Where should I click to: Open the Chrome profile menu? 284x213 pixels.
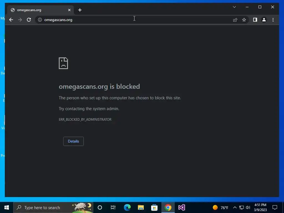tap(264, 20)
